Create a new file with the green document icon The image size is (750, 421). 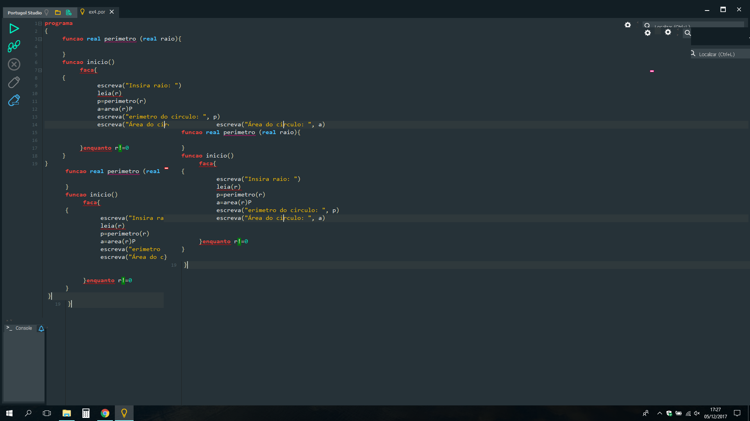(69, 12)
